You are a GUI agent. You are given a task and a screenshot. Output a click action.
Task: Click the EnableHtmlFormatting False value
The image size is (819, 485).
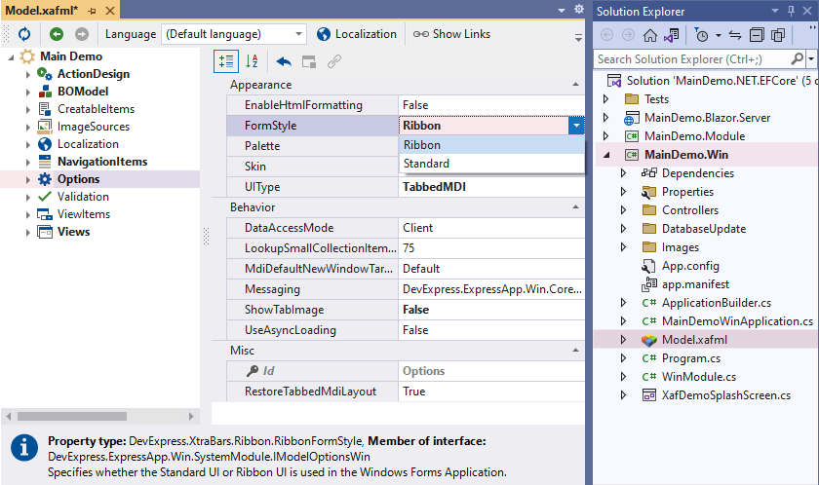[x=491, y=105]
